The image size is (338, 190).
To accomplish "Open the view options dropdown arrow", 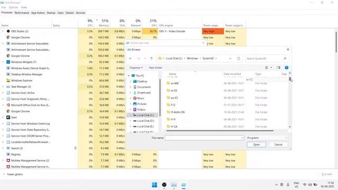I will pos(271,68).
